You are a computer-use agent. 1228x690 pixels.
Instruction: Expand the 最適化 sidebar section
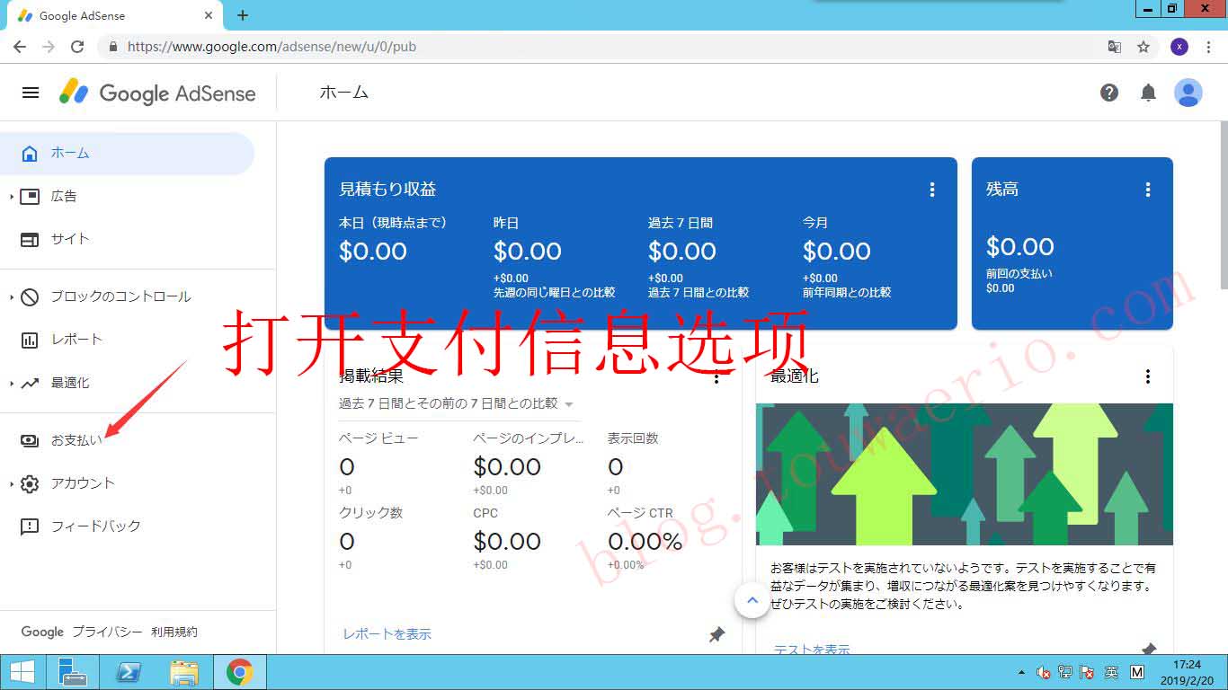[x=12, y=383]
